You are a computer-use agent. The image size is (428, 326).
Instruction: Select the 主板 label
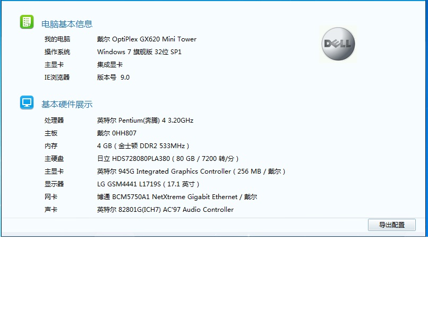click(x=51, y=133)
